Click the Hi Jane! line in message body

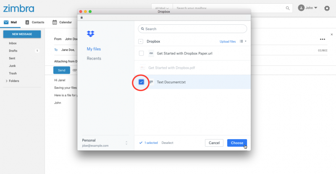(60, 80)
